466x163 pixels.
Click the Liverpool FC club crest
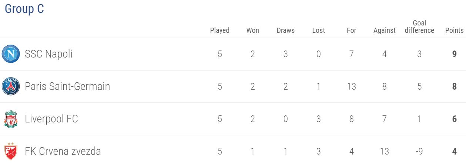[10, 119]
